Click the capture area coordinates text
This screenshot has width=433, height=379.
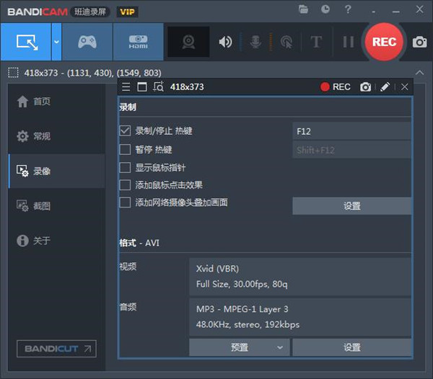pyautogui.click(x=93, y=73)
